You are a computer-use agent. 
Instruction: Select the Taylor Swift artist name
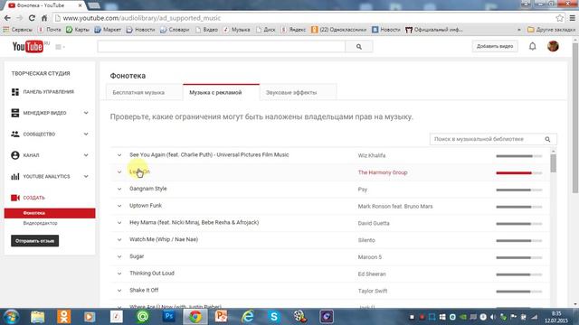373,291
